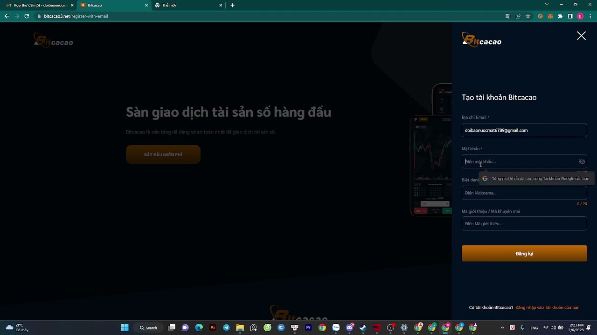Click the address bar URL
This screenshot has width=597, height=335.
(76, 16)
